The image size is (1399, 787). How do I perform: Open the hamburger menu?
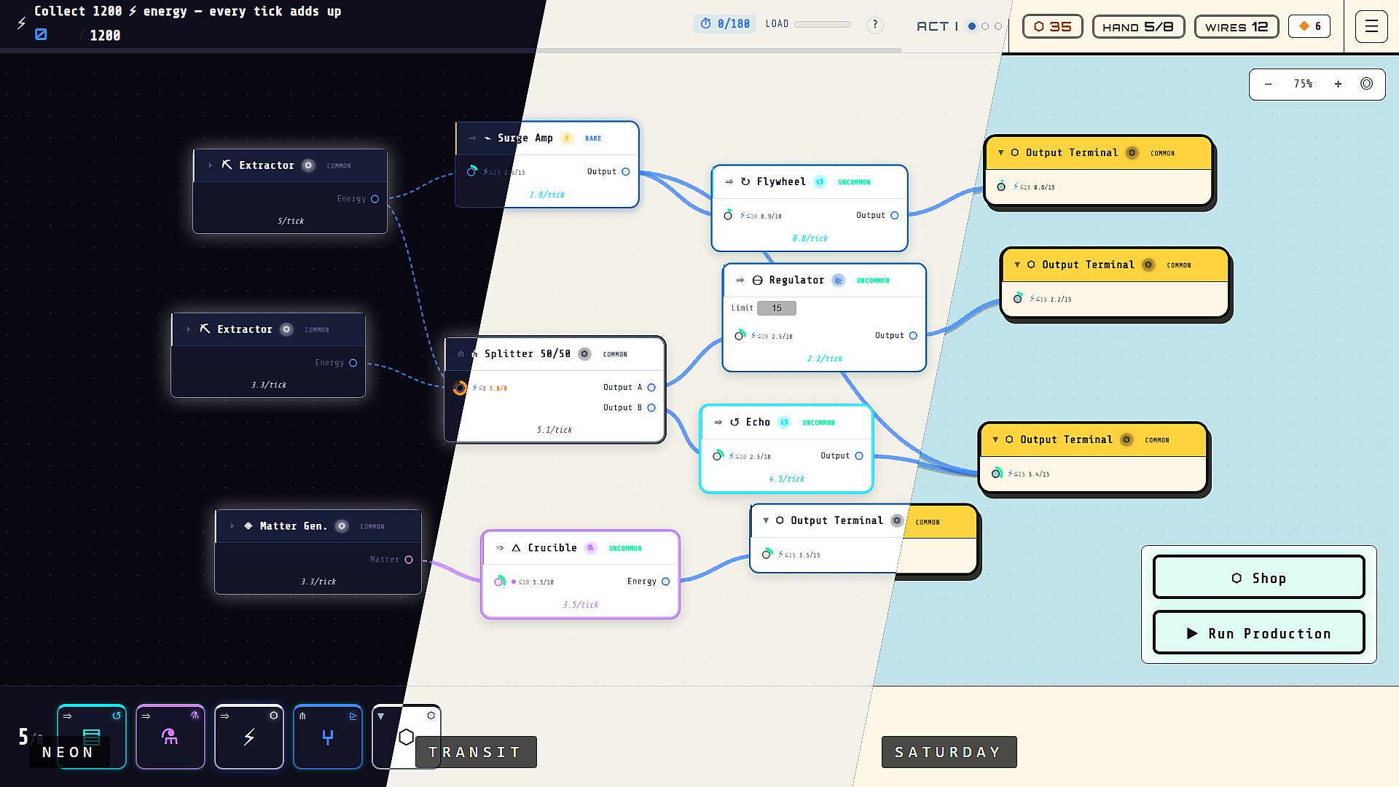(x=1371, y=26)
